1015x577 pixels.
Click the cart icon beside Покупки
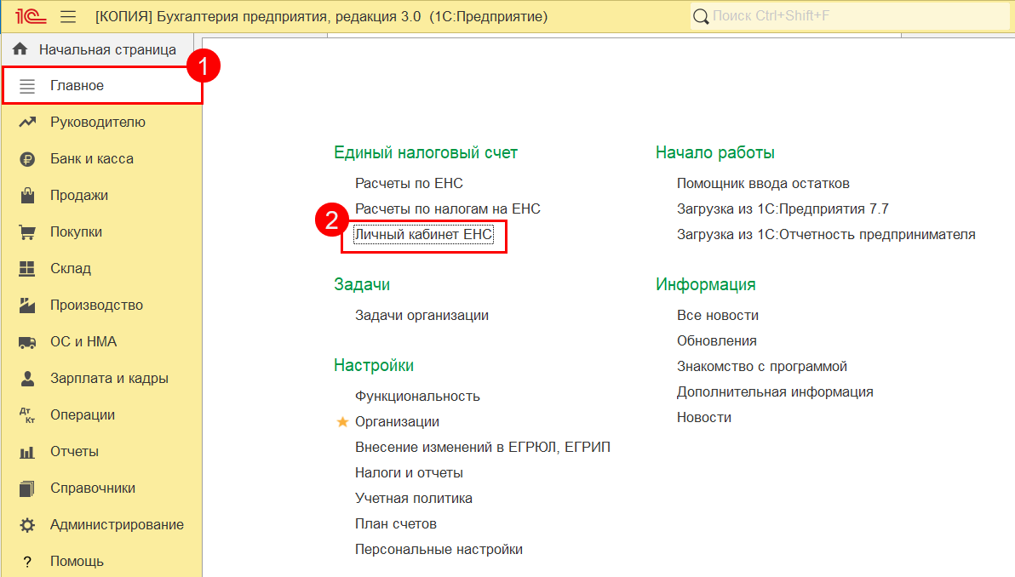[27, 232]
